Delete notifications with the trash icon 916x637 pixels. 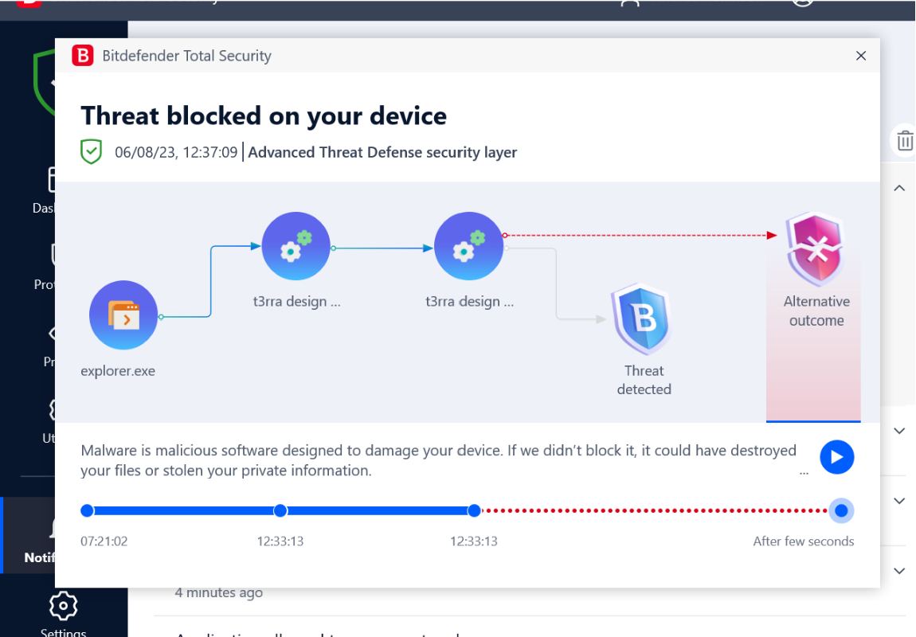pos(905,141)
